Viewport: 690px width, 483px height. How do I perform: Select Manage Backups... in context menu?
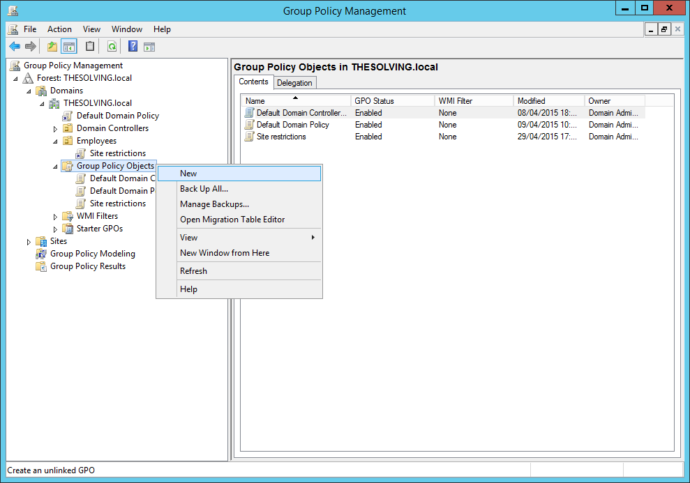239,204
